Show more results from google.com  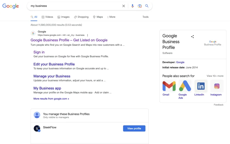pos(51,99)
